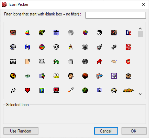The image size is (149, 138).
Task: Select the green Yoshi icon
Action: click(56, 61)
